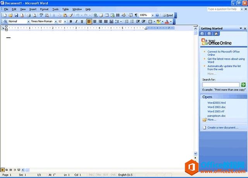Expand the Line Spacing dropdown arrow
This screenshot has height=178, width=248.
(121, 22)
